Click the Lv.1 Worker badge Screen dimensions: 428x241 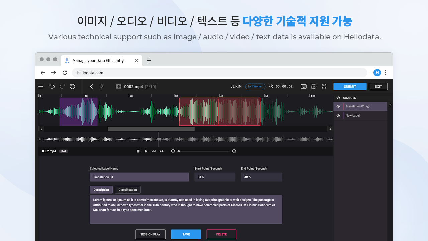point(255,86)
